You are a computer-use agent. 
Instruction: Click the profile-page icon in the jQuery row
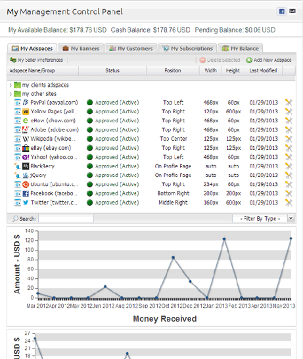pyautogui.click(x=17, y=175)
